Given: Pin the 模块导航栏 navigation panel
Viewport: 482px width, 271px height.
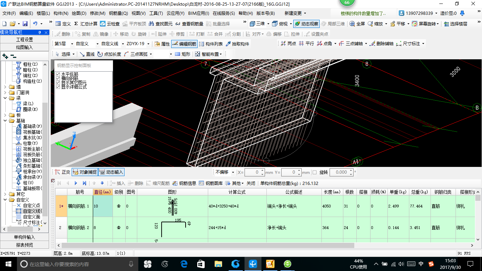Looking at the screenshot, I should click(40, 32).
